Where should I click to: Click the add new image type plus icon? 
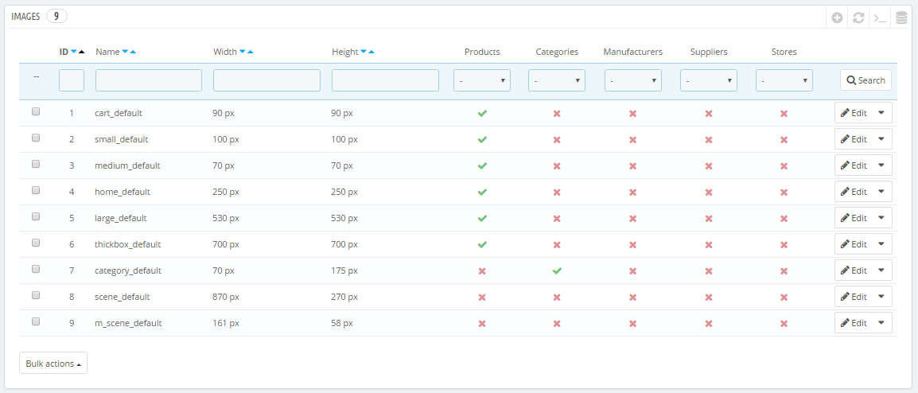click(837, 18)
